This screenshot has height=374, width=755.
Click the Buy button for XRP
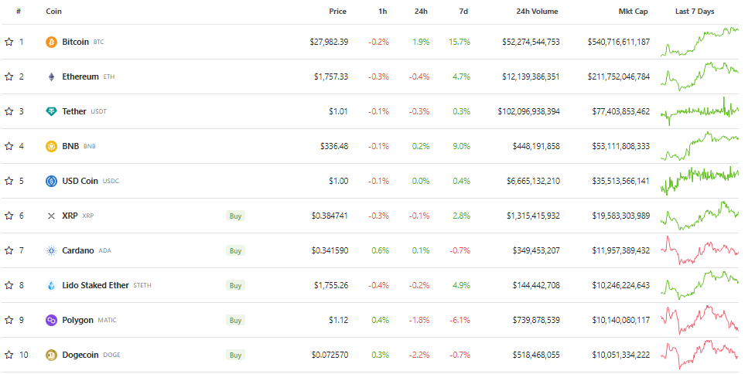click(x=235, y=216)
